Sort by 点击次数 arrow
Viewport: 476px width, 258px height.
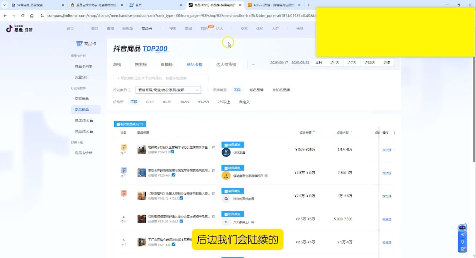(351, 132)
